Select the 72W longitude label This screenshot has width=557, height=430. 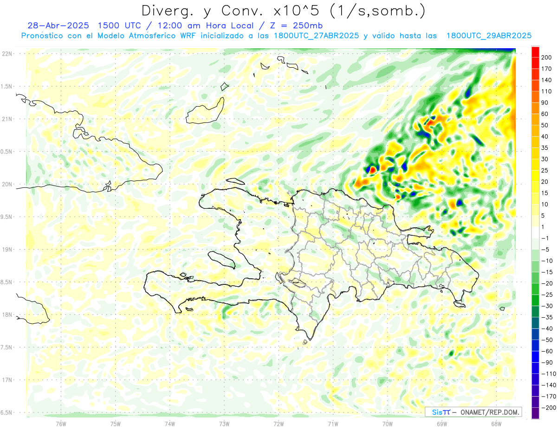pyautogui.click(x=278, y=423)
